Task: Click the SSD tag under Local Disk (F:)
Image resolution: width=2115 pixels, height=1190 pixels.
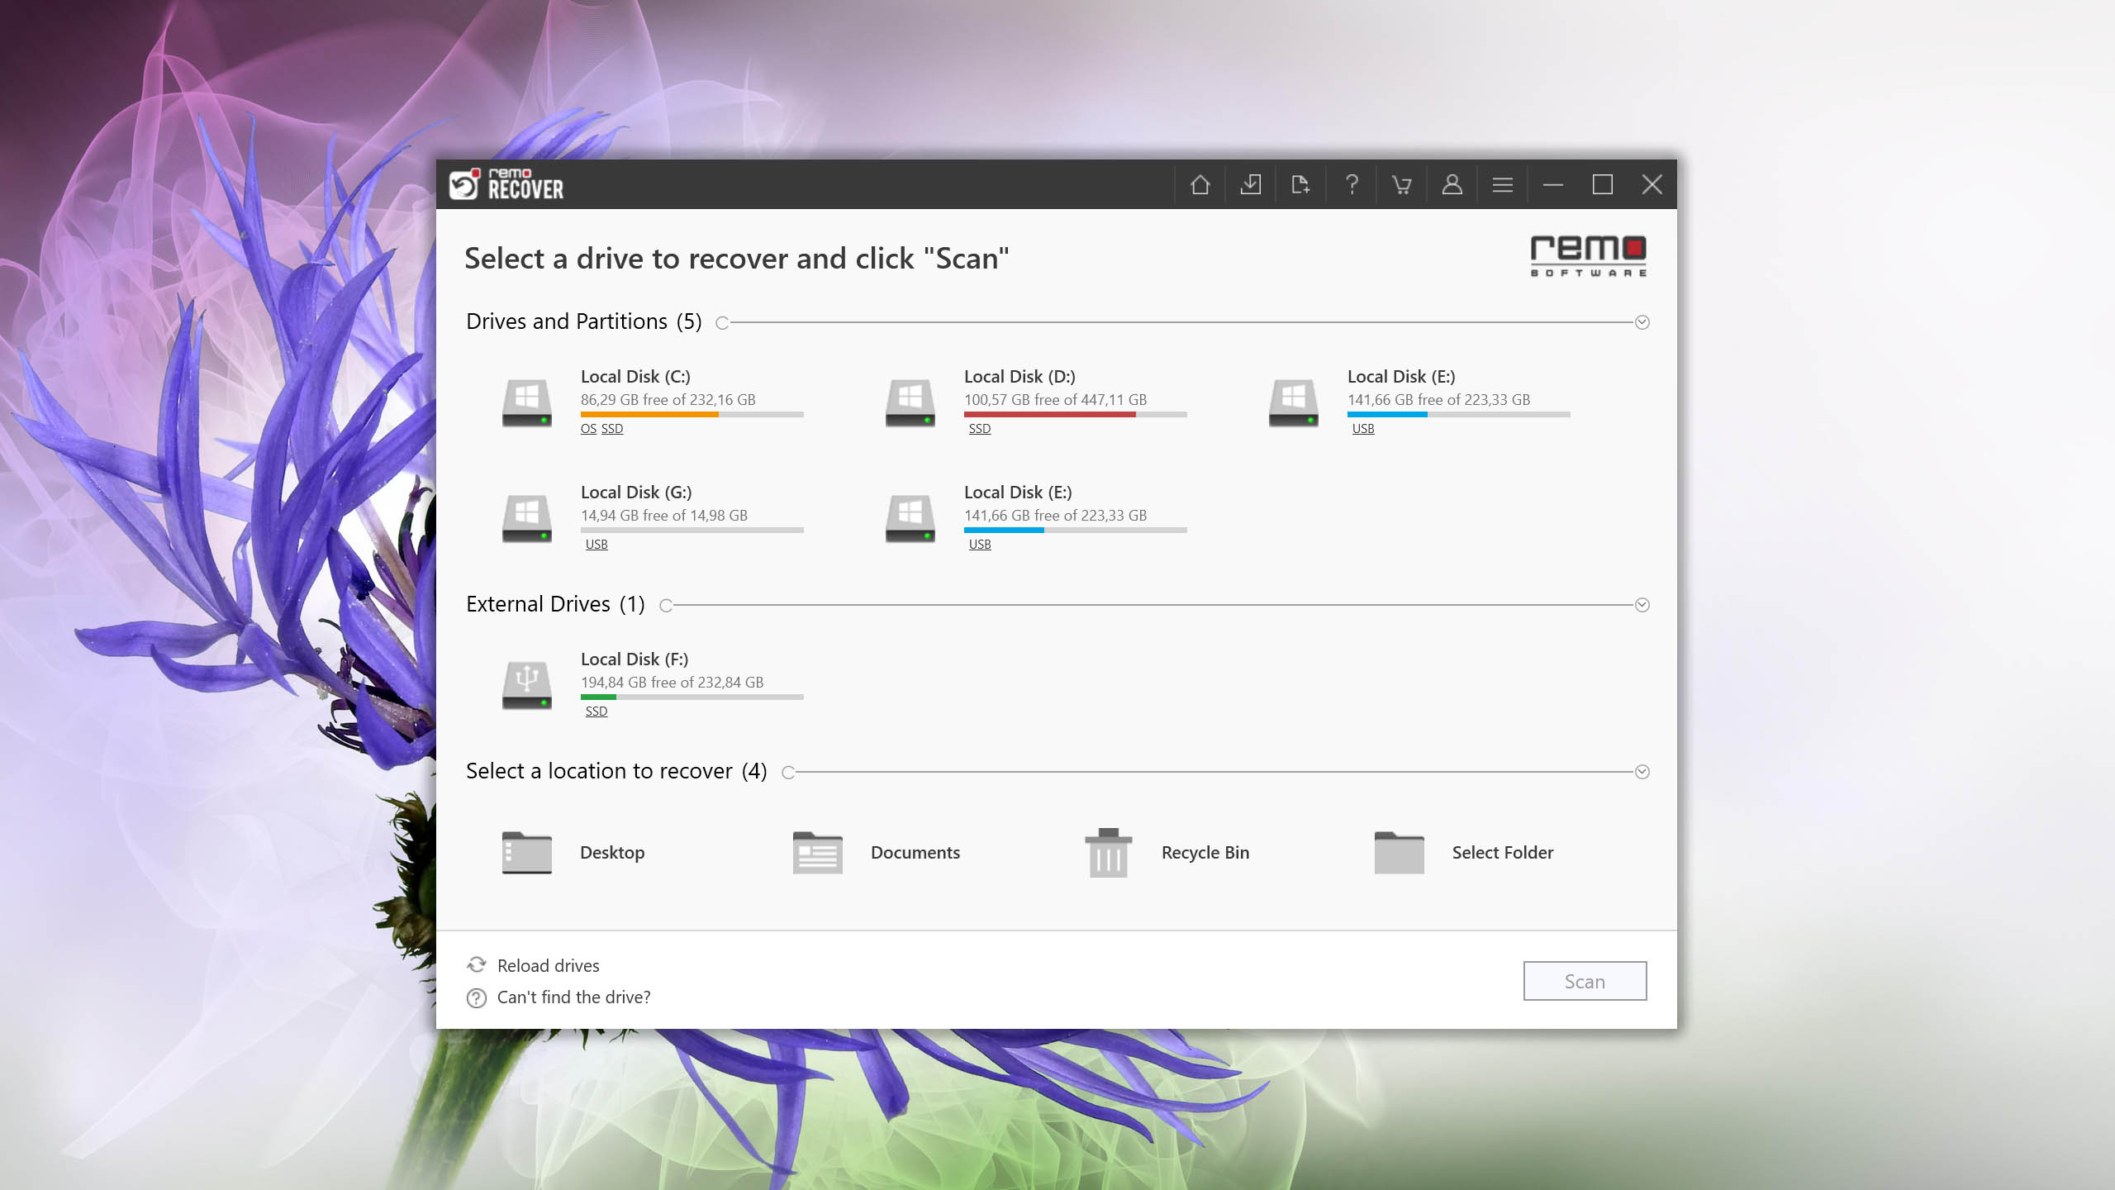Action: [596, 711]
